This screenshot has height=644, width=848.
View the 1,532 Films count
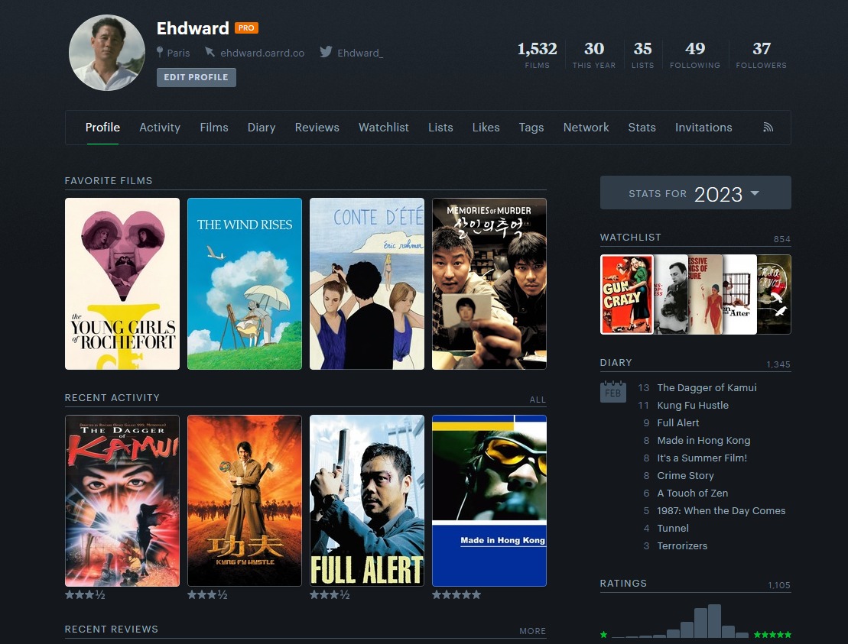(537, 54)
